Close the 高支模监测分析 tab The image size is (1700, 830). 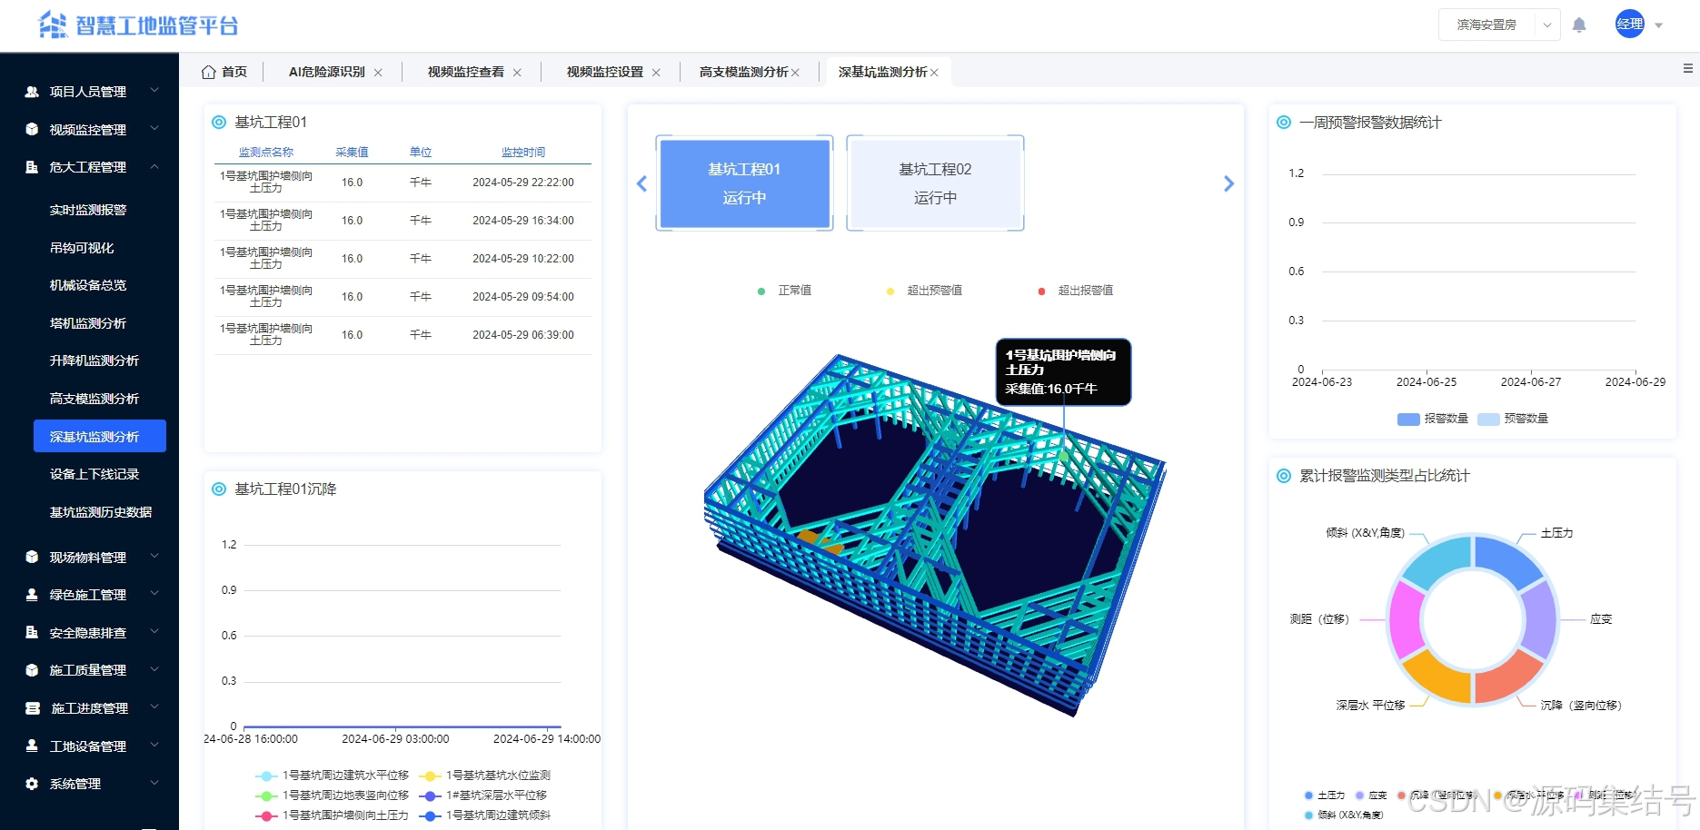795,73
